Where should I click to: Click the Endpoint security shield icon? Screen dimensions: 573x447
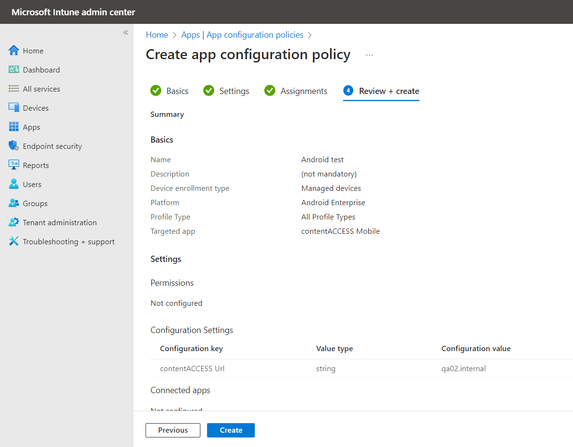point(14,146)
